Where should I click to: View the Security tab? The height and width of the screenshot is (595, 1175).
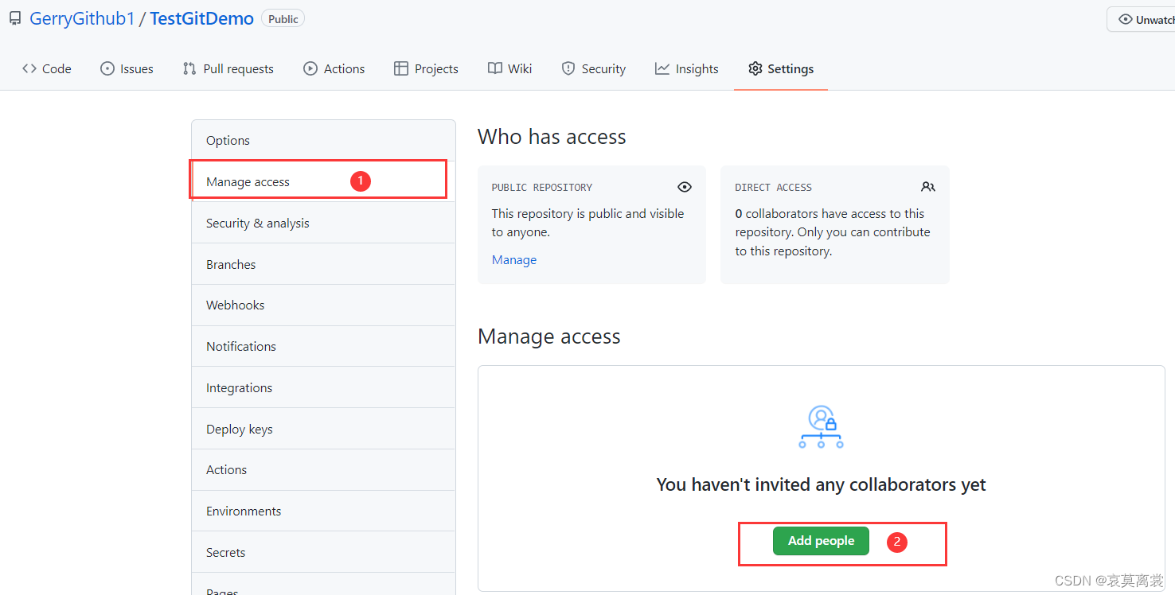pyautogui.click(x=593, y=69)
